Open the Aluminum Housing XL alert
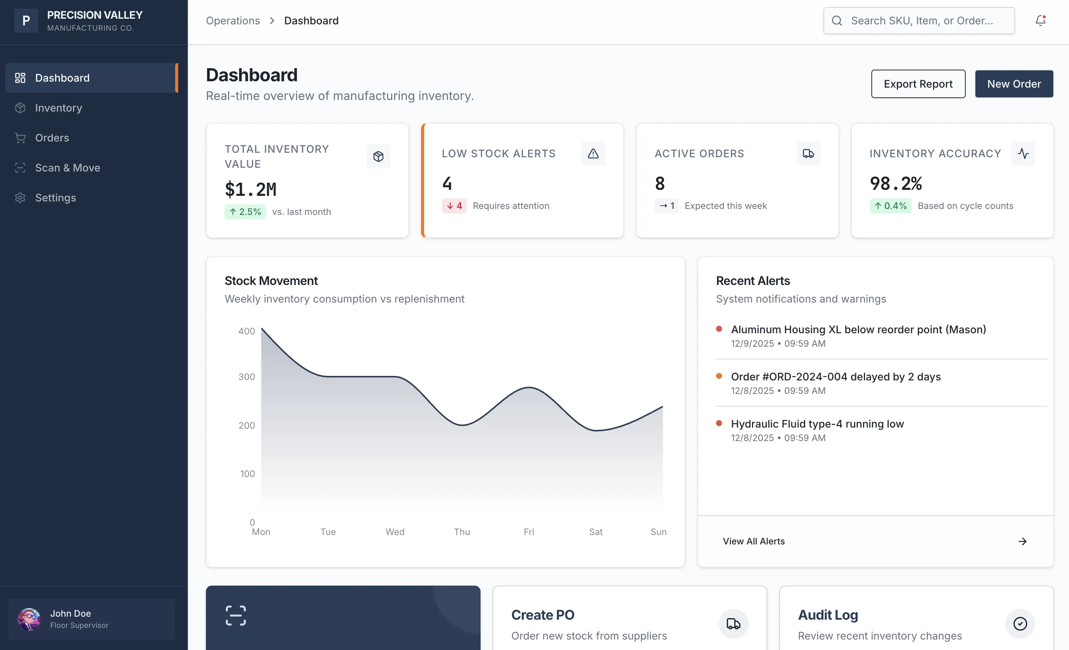The image size is (1069, 650). pyautogui.click(x=858, y=329)
